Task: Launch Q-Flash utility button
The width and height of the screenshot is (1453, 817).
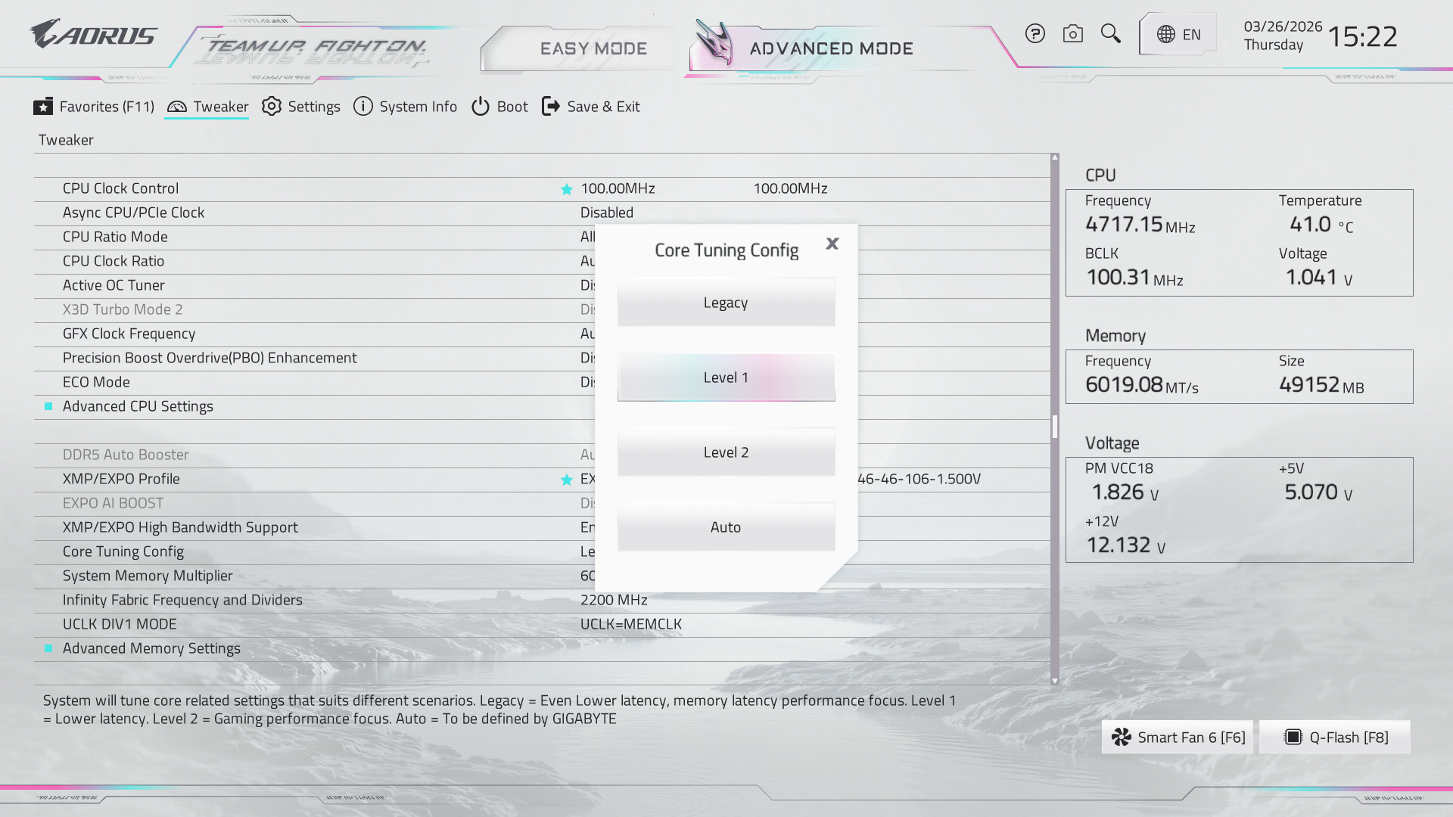Action: tap(1335, 738)
